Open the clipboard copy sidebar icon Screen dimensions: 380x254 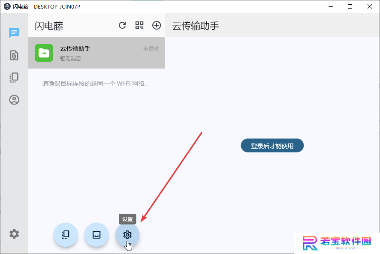click(x=14, y=78)
